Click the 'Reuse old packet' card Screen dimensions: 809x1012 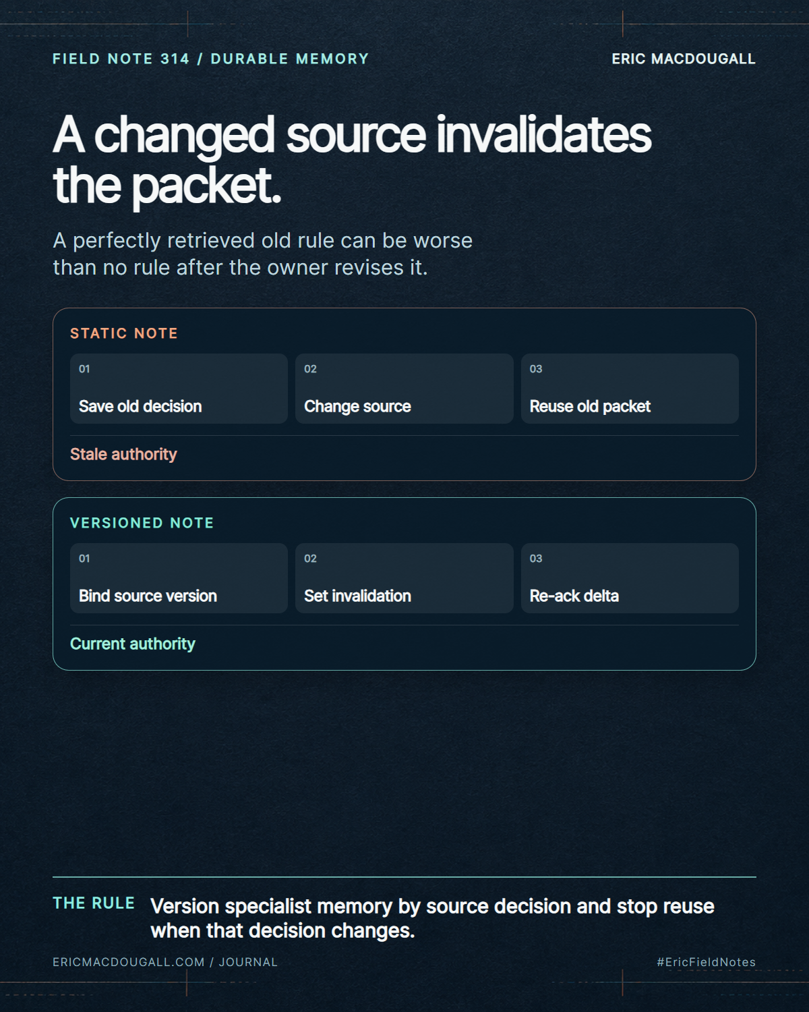point(630,389)
